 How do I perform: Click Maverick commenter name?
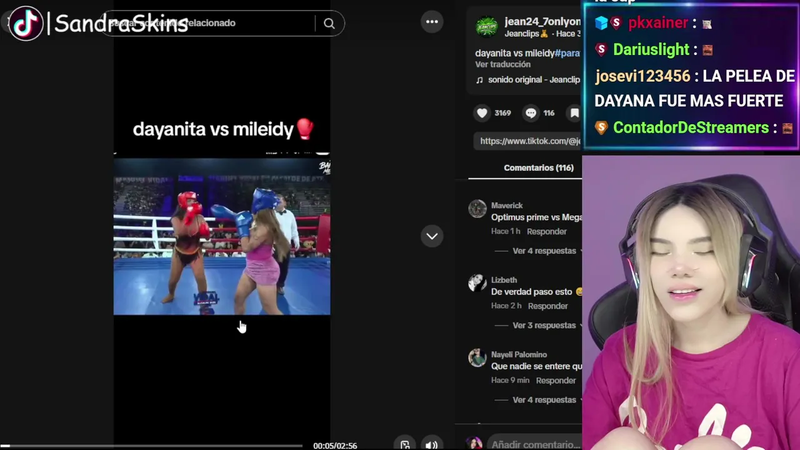(x=507, y=206)
